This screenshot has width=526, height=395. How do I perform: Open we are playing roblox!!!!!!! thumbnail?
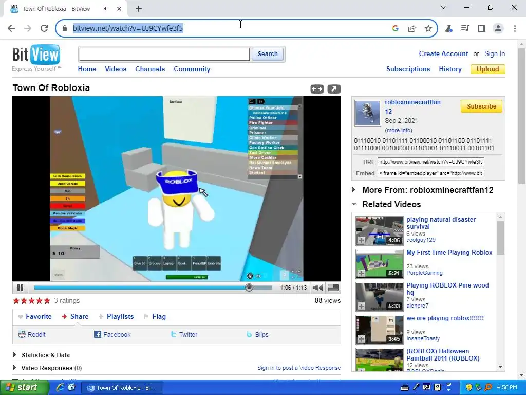point(380,330)
